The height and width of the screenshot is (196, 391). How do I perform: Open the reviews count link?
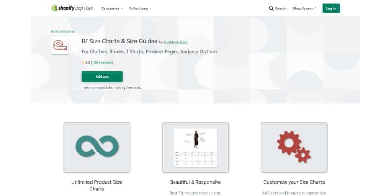point(102,63)
